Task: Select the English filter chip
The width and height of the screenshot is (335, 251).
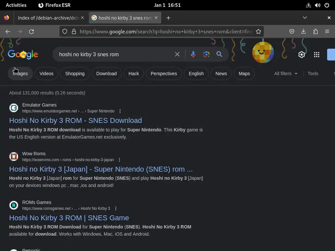Action: pos(196,74)
